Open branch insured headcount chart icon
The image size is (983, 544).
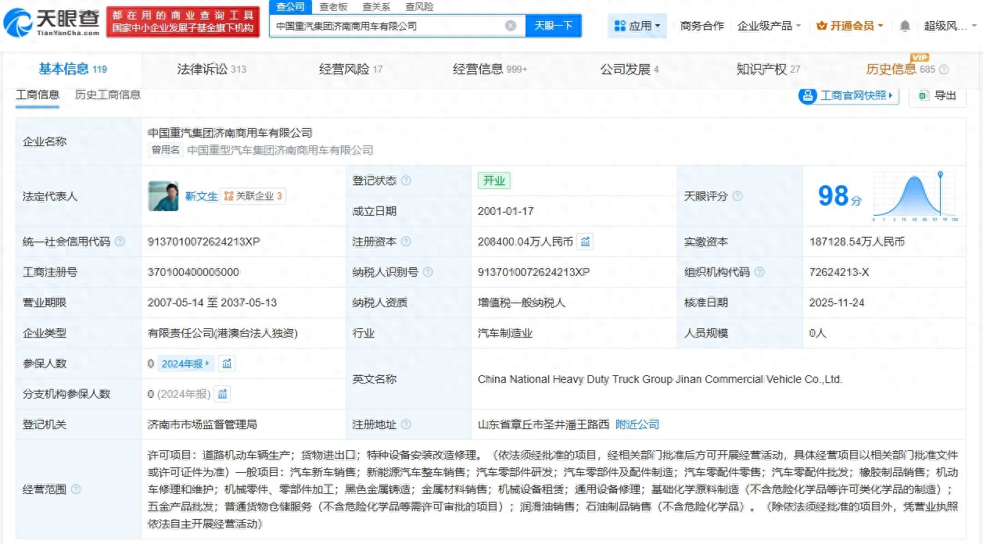[222, 394]
